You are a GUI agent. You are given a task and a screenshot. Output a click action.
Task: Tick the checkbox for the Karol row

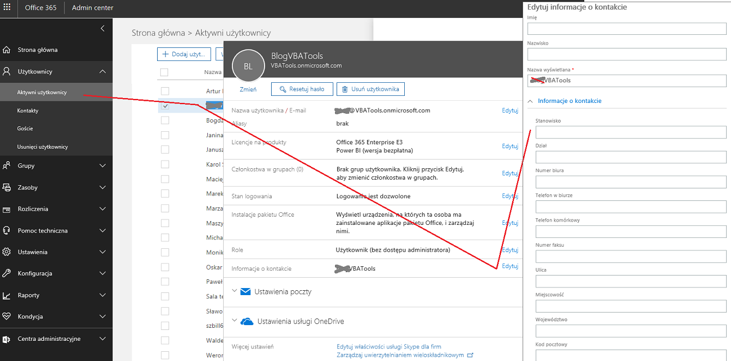(x=165, y=164)
